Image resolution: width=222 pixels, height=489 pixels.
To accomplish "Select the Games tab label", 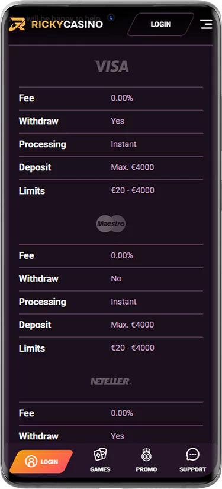I will [100, 469].
